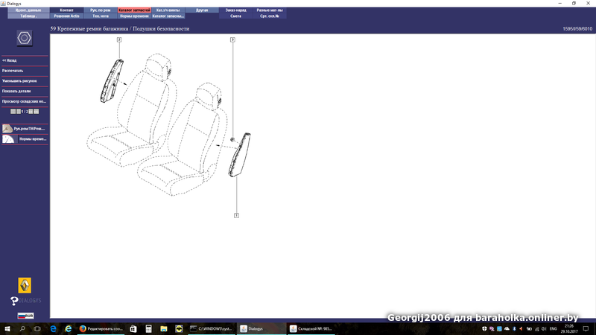Open the Microsoft Store taskbar icon
The width and height of the screenshot is (596, 335).
click(133, 329)
